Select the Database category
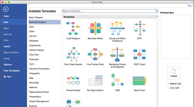The width and height of the screenshot is (194, 107). (45, 41)
